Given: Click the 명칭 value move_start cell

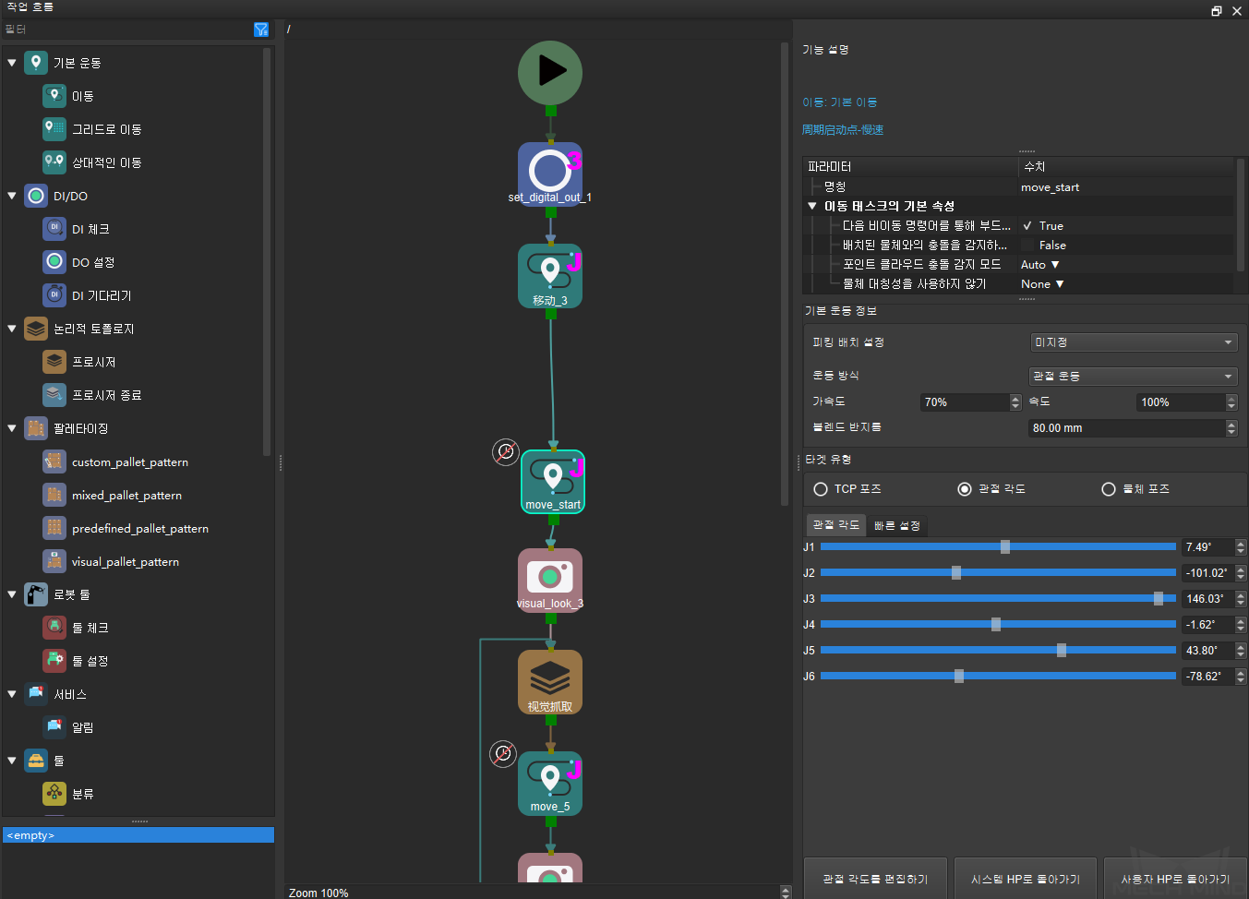Looking at the screenshot, I should [x=1125, y=187].
